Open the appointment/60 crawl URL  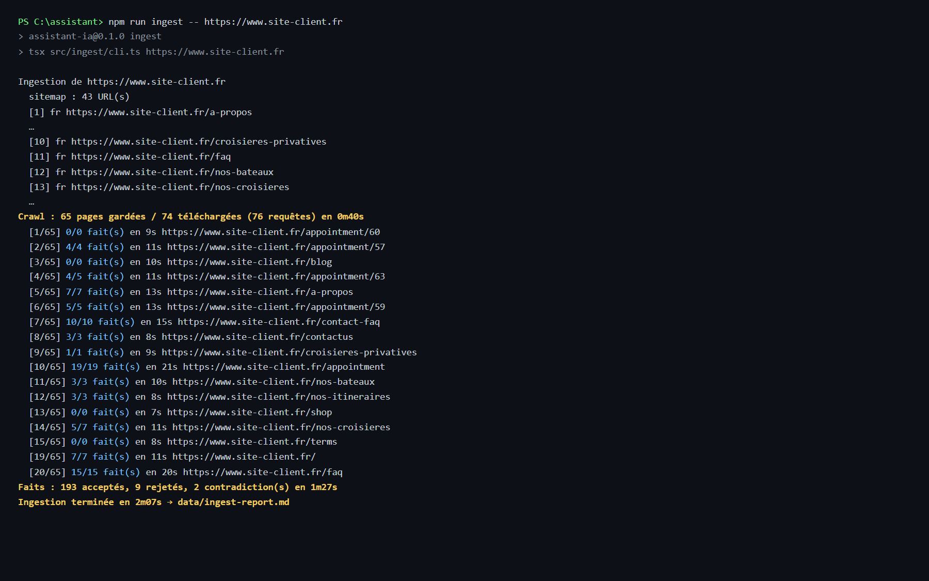pyautogui.click(x=271, y=232)
